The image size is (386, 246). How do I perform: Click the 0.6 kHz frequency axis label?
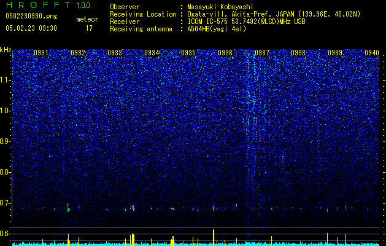(6, 234)
